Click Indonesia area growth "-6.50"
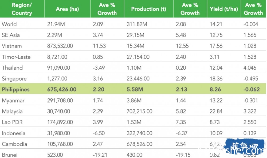 point(99,133)
